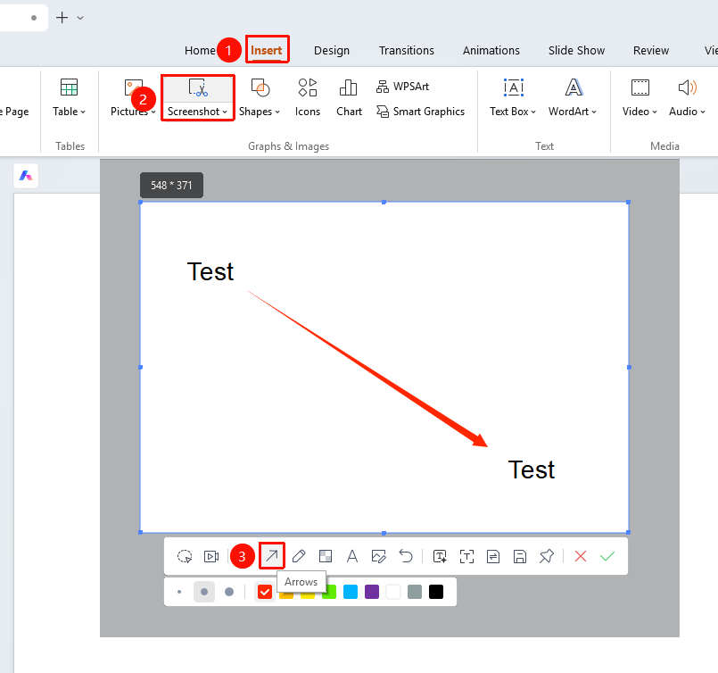Open the Design tab
Screen dimensions: 718x673
tap(332, 50)
